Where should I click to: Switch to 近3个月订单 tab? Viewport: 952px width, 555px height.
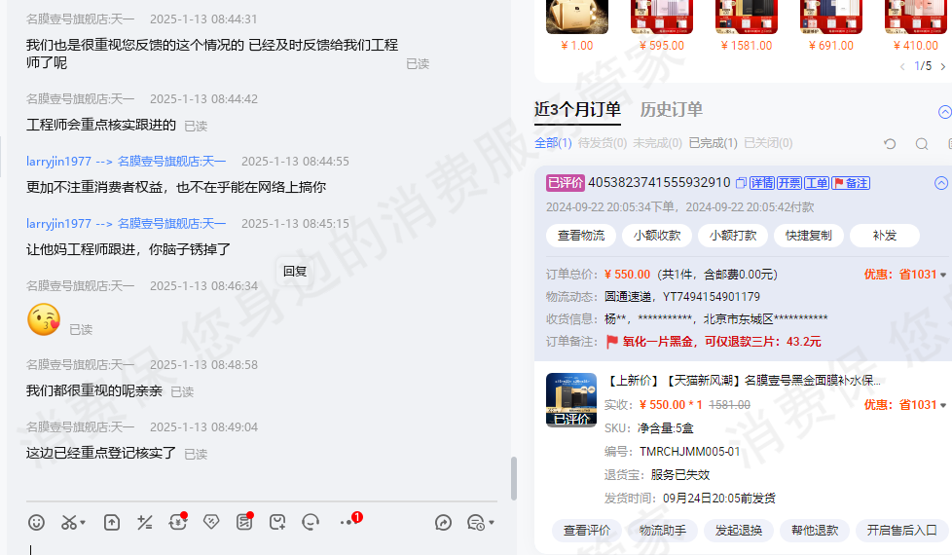(577, 109)
